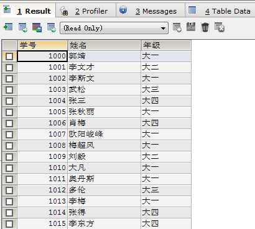Click the save changes floppy disk icon
This screenshot has width=255, height=229.
coord(191,27)
